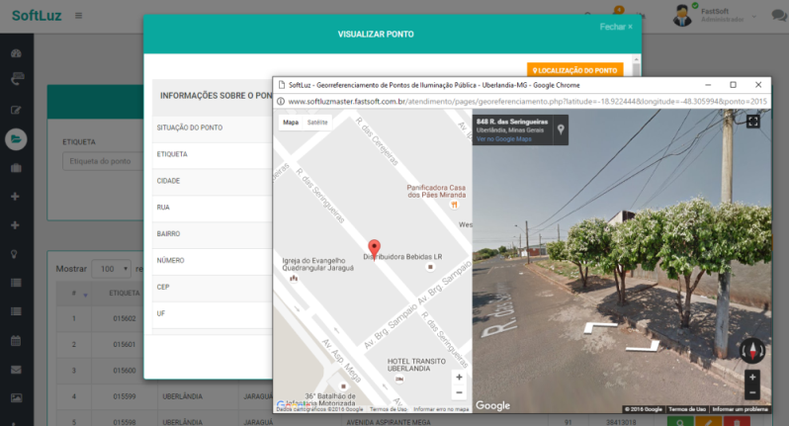Click the calendar icon in sidebar
Viewport: 789px width, 426px height.
[x=16, y=340]
